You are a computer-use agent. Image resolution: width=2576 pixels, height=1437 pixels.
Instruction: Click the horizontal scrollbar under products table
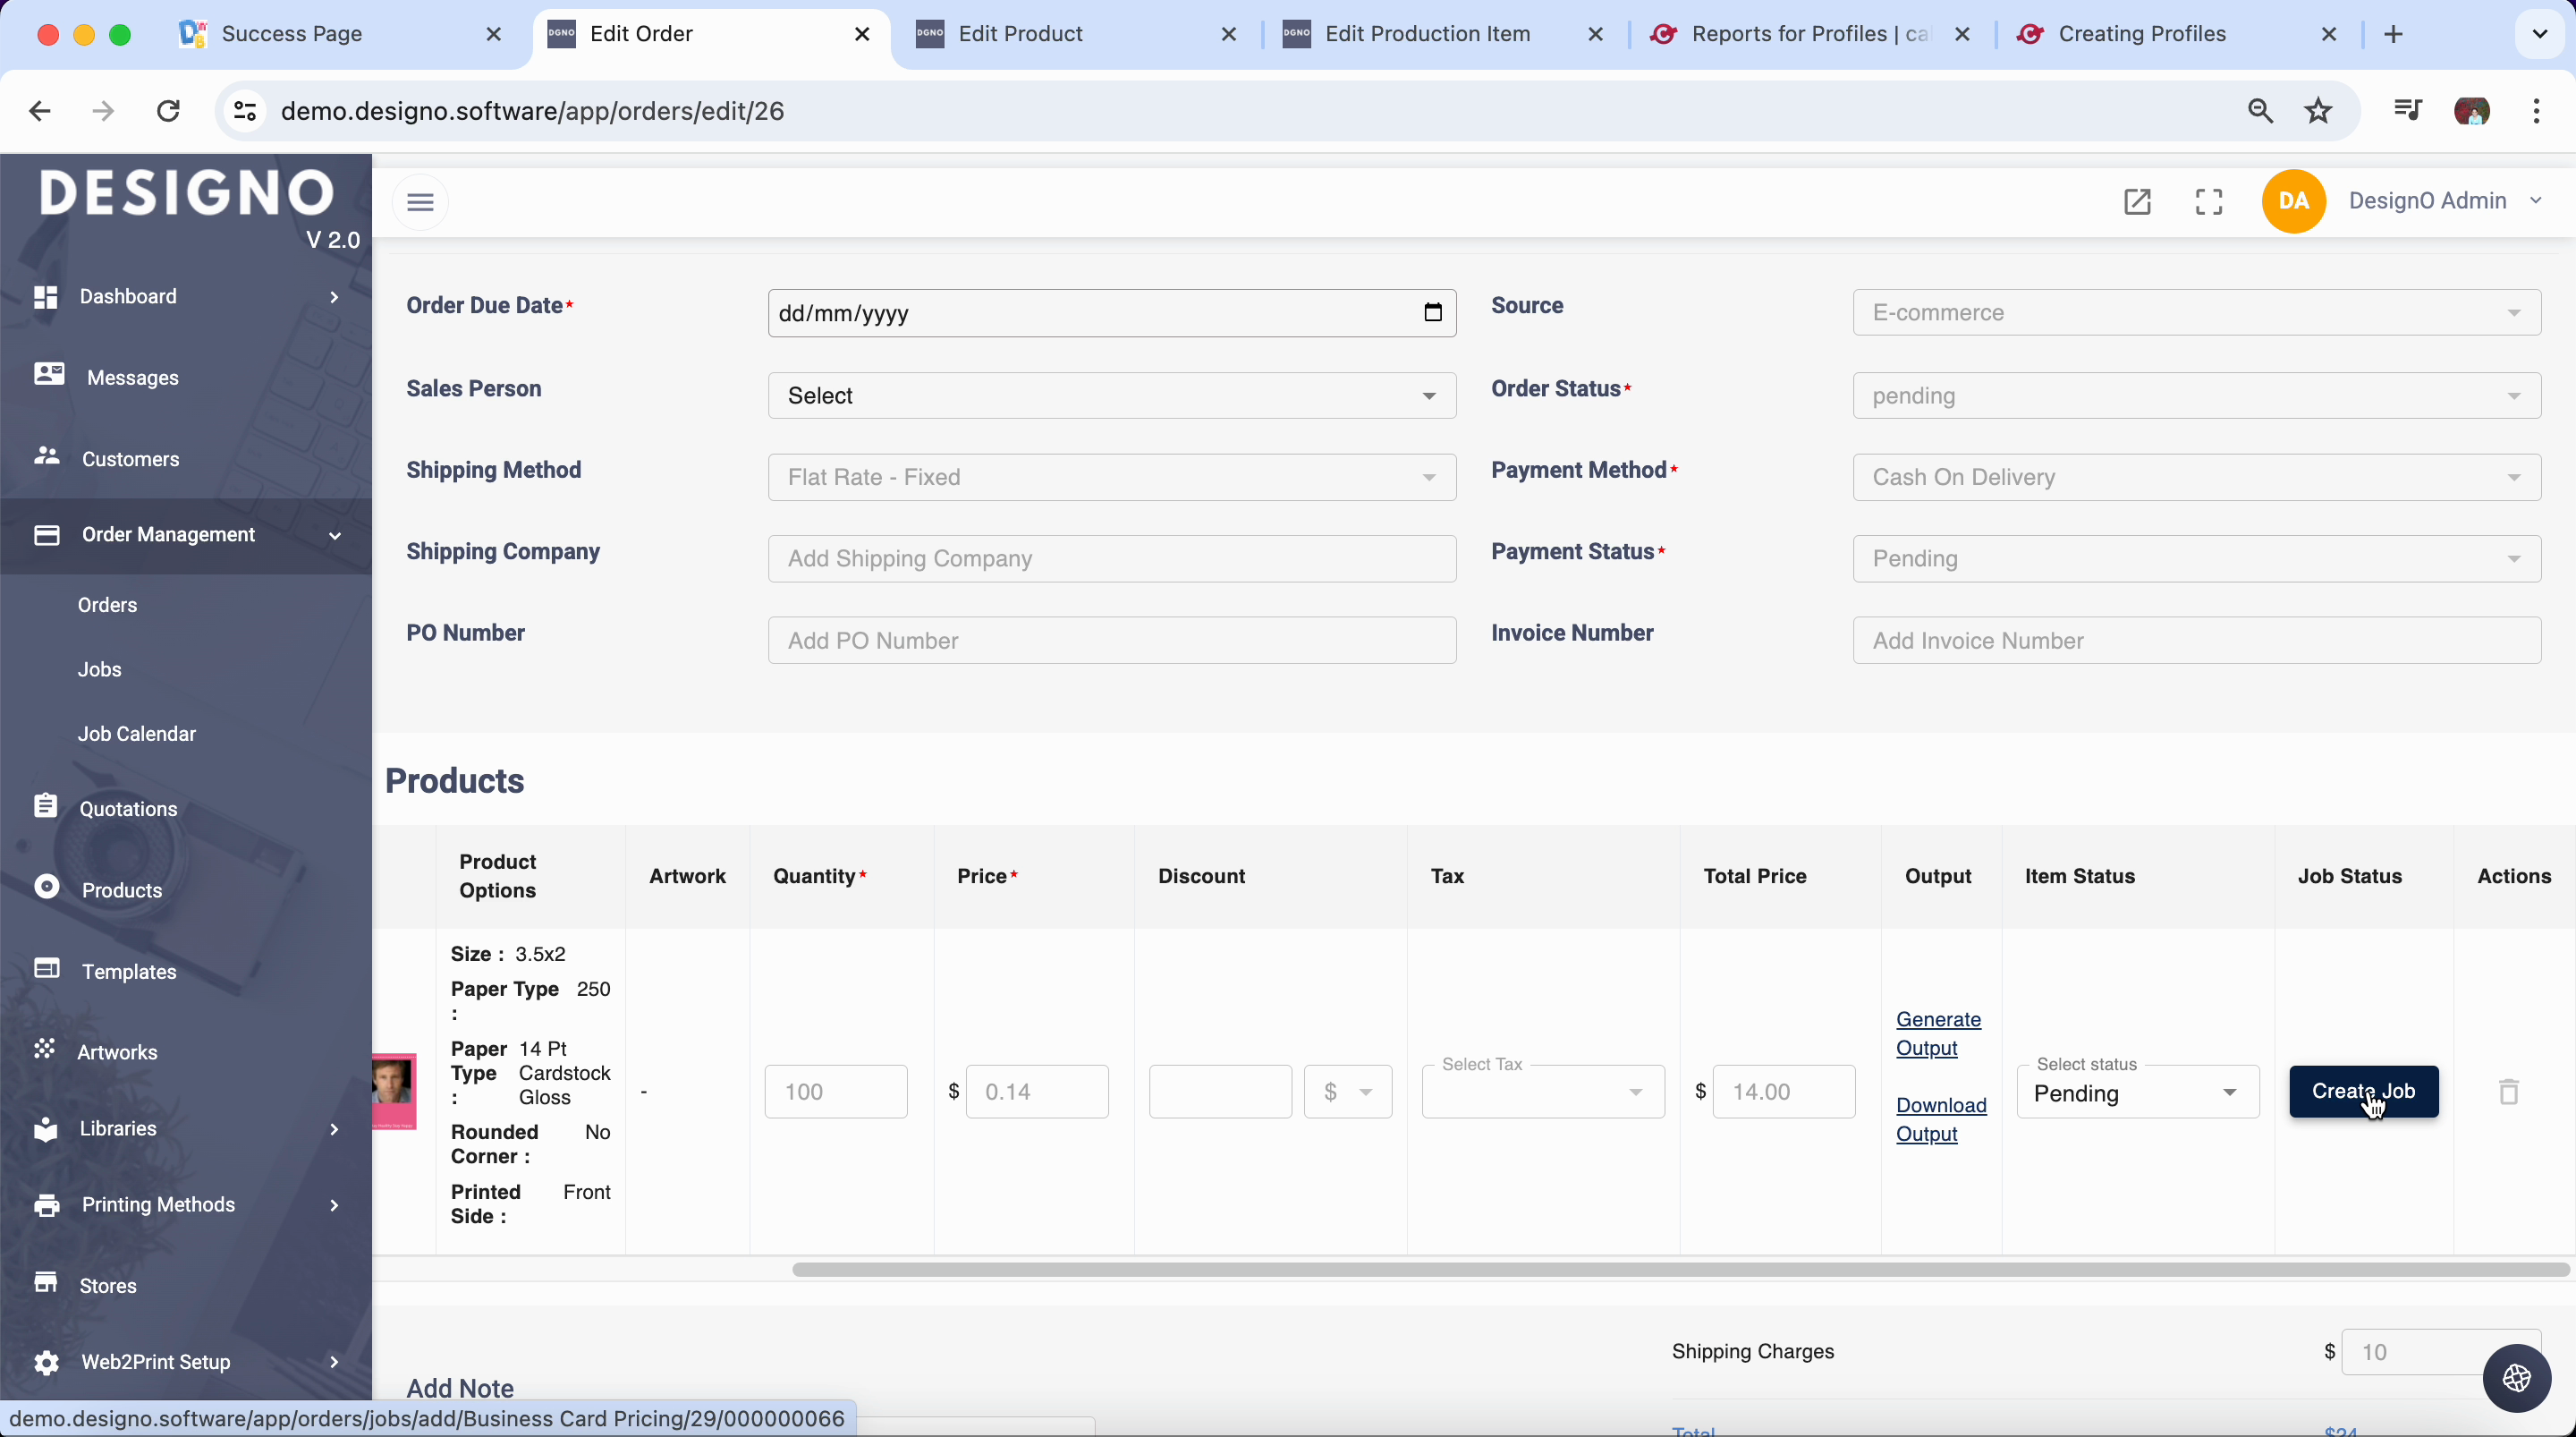click(x=1680, y=1270)
